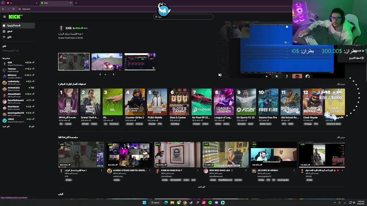This screenshot has width=367, height=206.
Task: Select the racing car featured stream thumbnail
Action: (x=107, y=62)
